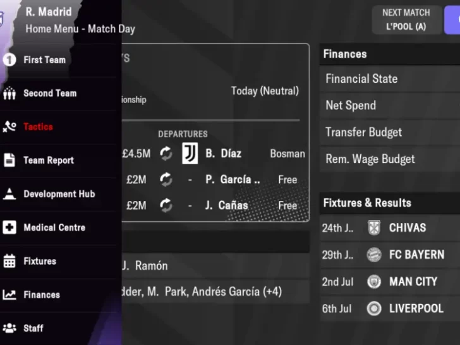
Task: Click the Fixtures calendar icon
Action: tap(9, 261)
